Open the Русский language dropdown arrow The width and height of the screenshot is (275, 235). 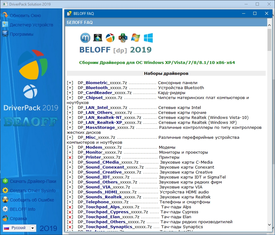(33, 228)
